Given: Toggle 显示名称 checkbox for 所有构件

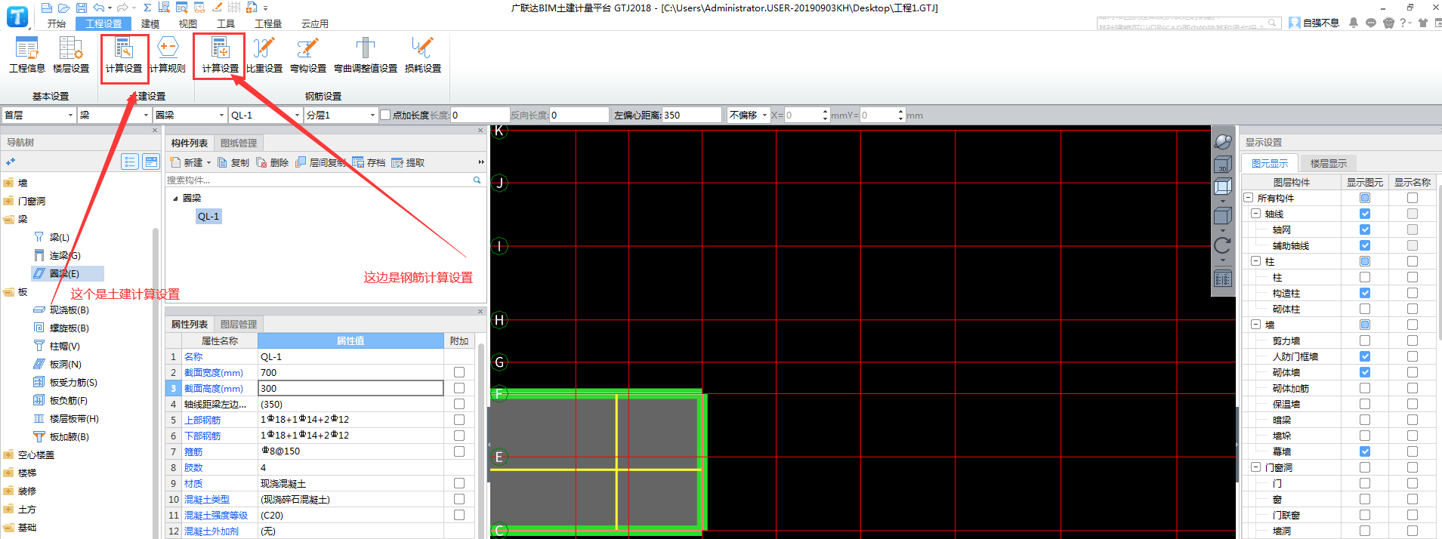Looking at the screenshot, I should click(1413, 198).
